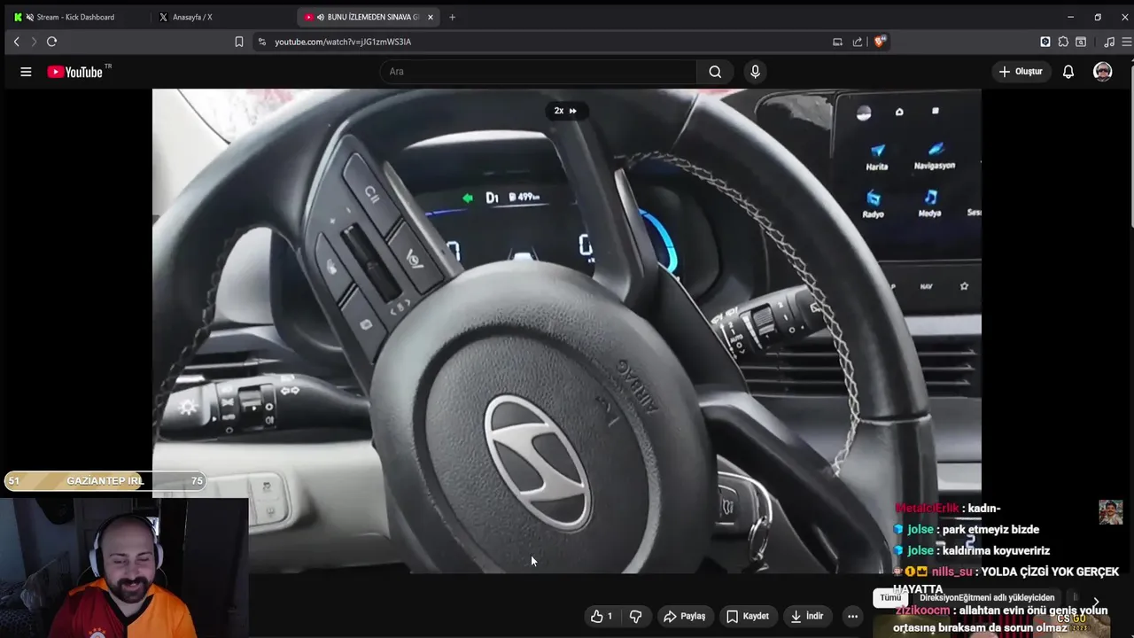Viewport: 1134px width, 638px height.
Task: Click zizikoocm username in chat
Action: click(x=922, y=610)
